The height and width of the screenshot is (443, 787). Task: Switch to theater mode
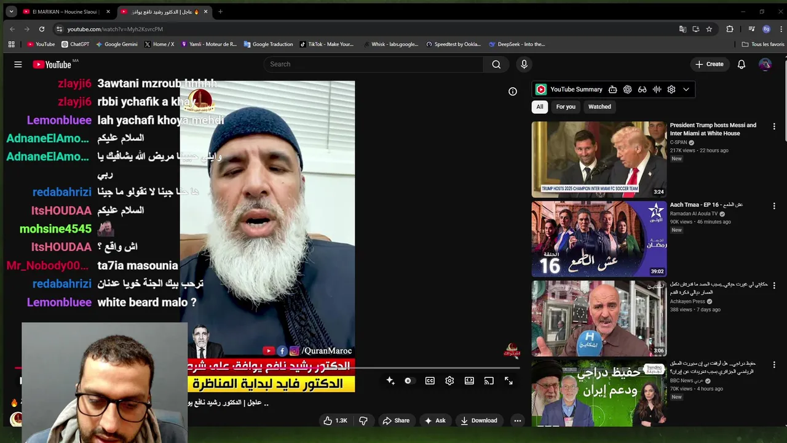469,381
